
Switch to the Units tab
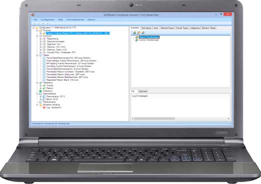pyautogui.click(x=155, y=28)
